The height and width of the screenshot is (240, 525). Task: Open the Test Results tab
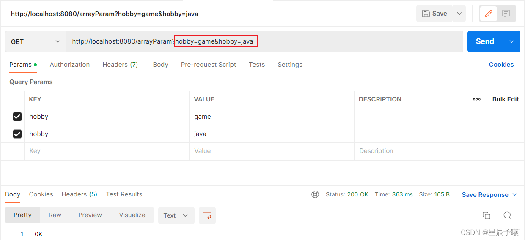124,194
